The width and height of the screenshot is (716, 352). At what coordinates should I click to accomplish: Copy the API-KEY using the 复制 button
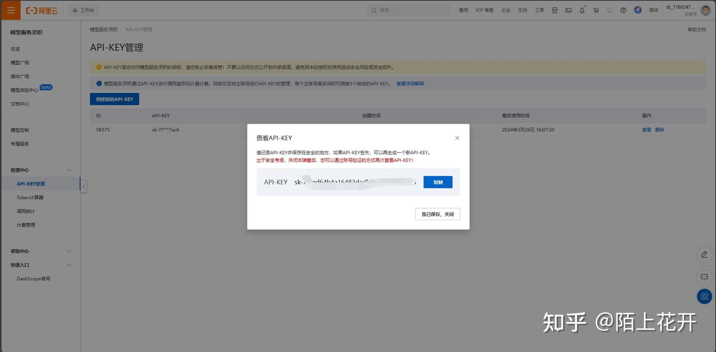click(438, 182)
